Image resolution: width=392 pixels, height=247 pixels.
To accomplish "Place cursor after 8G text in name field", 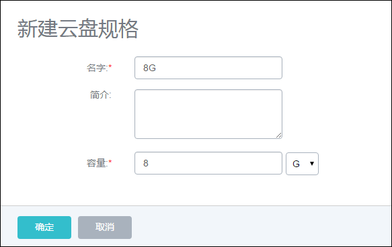I will [x=157, y=68].
